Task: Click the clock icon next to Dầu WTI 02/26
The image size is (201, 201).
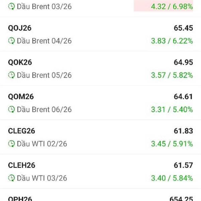Action: click(11, 144)
